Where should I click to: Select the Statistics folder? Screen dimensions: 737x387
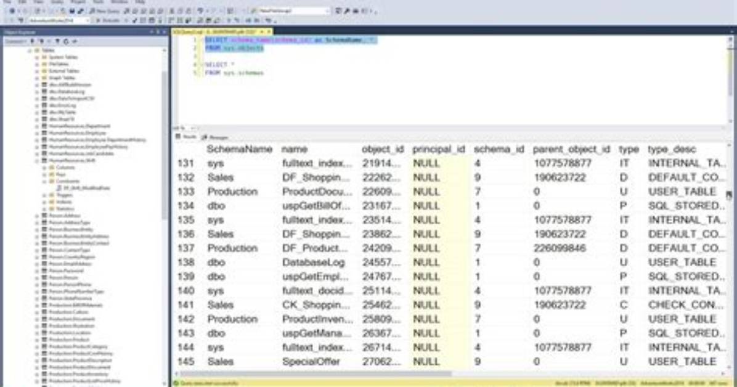tap(65, 209)
